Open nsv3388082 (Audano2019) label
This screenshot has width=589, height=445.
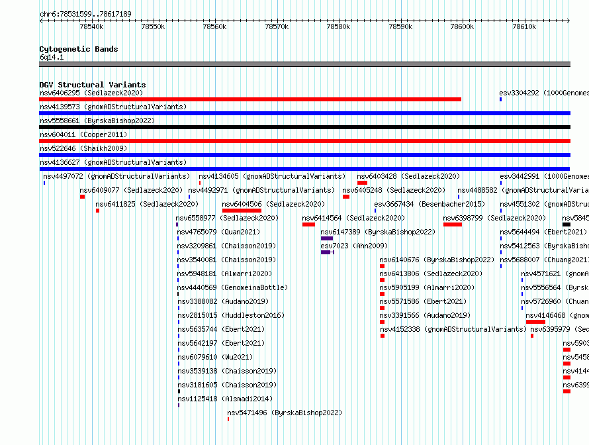[x=224, y=301]
